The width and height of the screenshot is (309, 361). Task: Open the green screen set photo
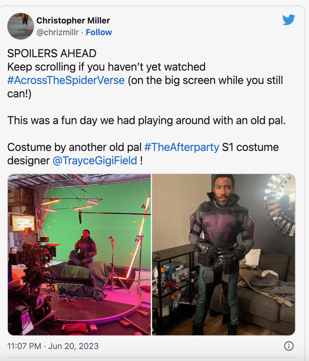(79, 255)
